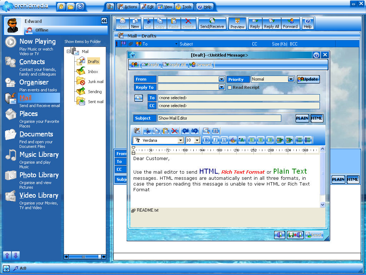Click the magnifier find icon in editor toolbar
366x275 pixels.
click(206, 131)
